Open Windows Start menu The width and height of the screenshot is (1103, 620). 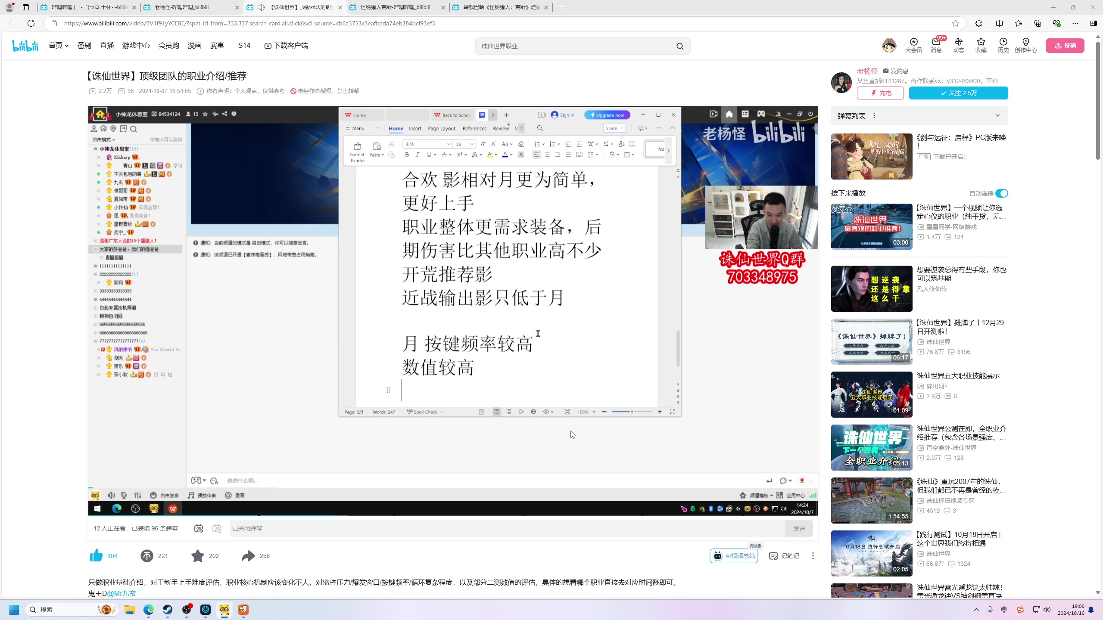pos(14,610)
